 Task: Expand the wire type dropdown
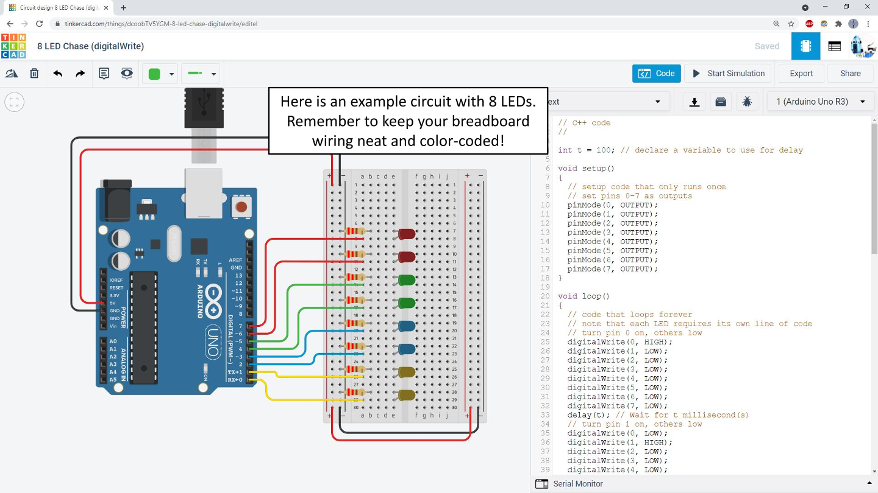(213, 74)
